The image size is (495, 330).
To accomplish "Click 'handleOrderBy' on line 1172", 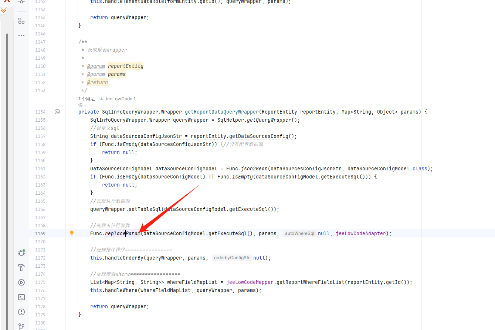I will click(124, 258).
